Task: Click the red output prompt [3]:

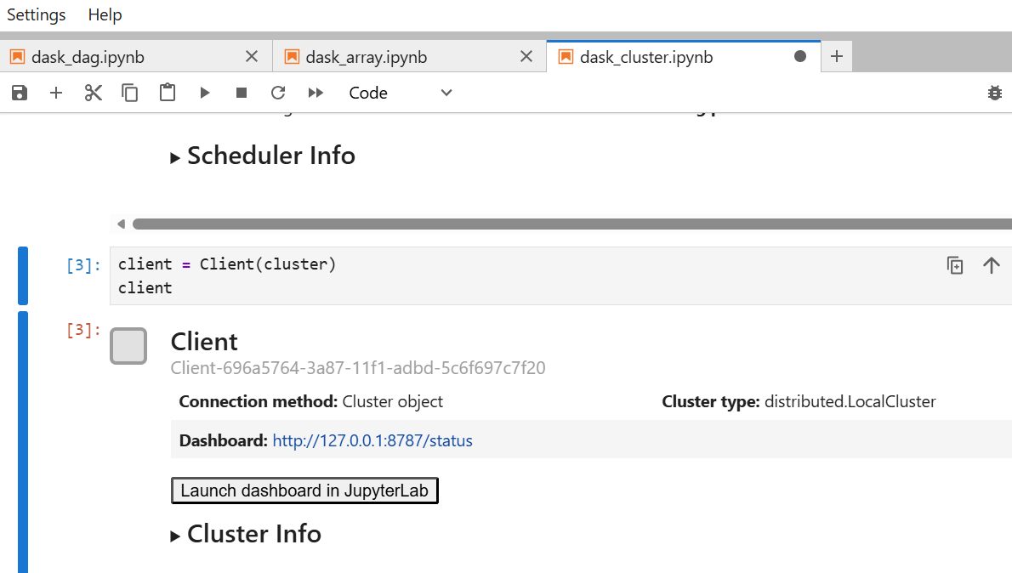Action: tap(84, 331)
